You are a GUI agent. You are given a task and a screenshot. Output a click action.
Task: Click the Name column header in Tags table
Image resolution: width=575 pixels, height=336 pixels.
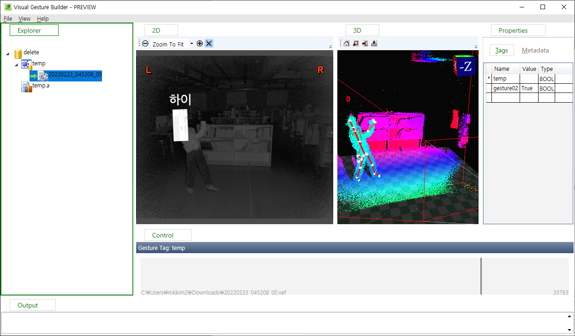506,69
